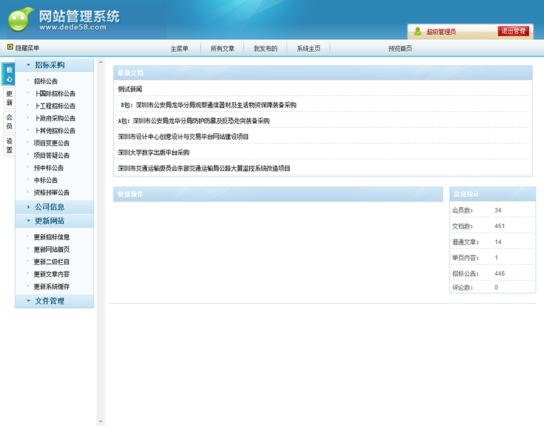Open the 系统主页 menu item
Image resolution: width=544 pixels, height=426 pixels.
(x=307, y=47)
